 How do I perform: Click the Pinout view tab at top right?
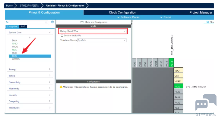[210, 22]
